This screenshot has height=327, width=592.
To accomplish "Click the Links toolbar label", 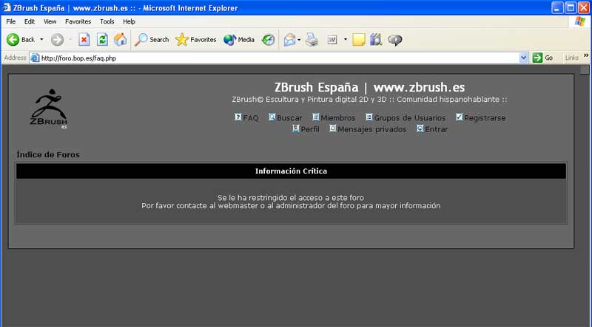I will click(571, 58).
